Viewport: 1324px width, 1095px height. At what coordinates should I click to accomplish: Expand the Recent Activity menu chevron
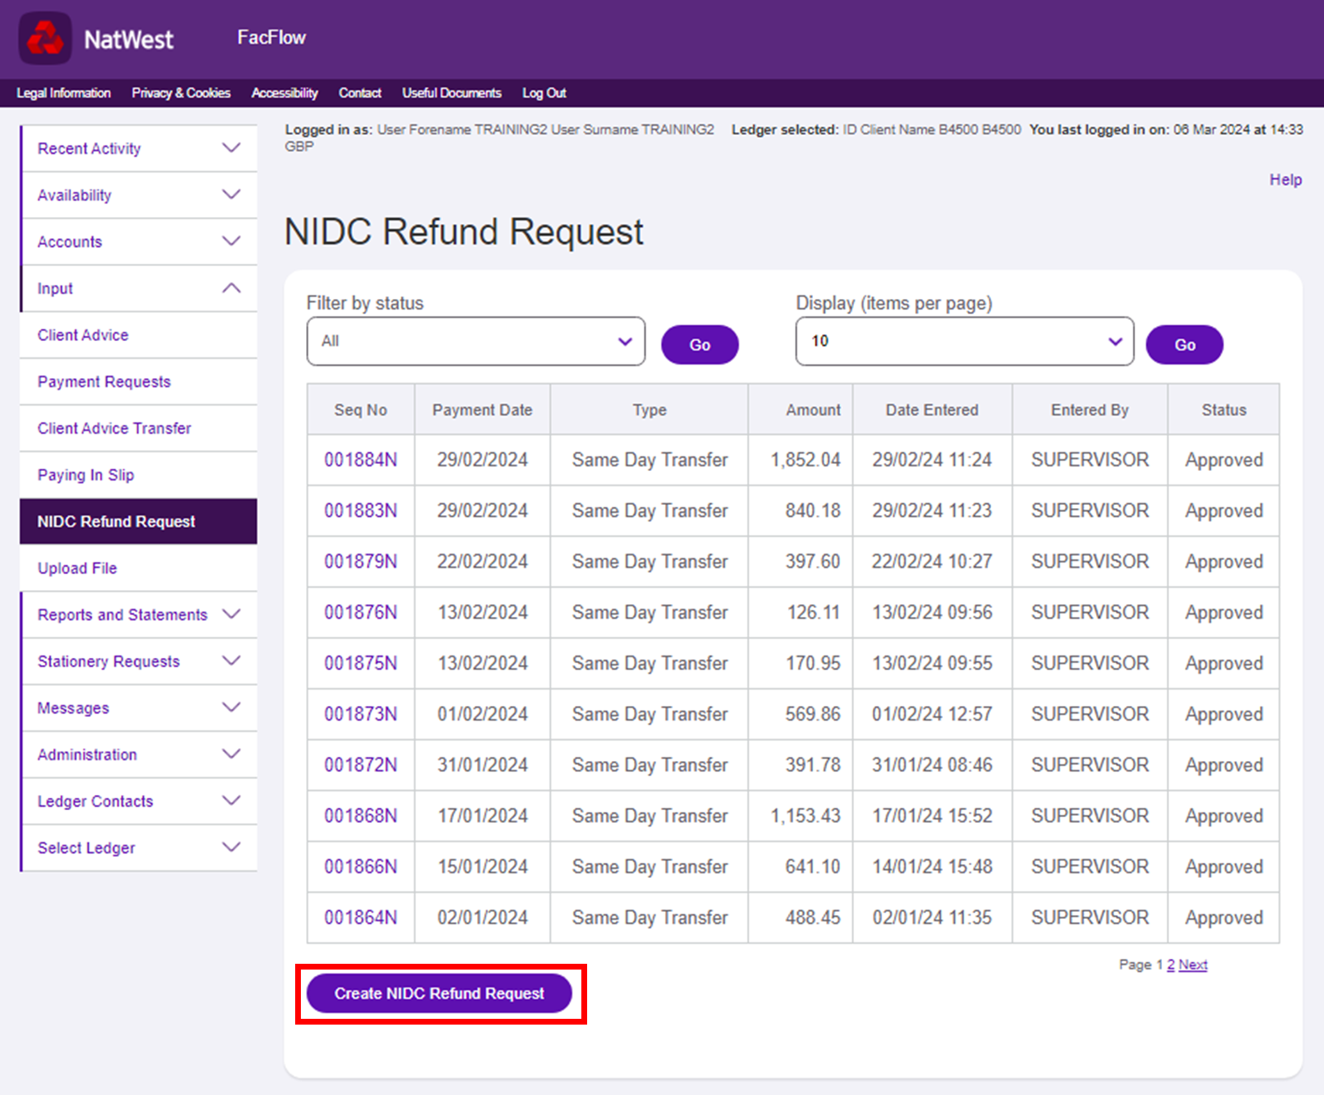pyautogui.click(x=231, y=148)
